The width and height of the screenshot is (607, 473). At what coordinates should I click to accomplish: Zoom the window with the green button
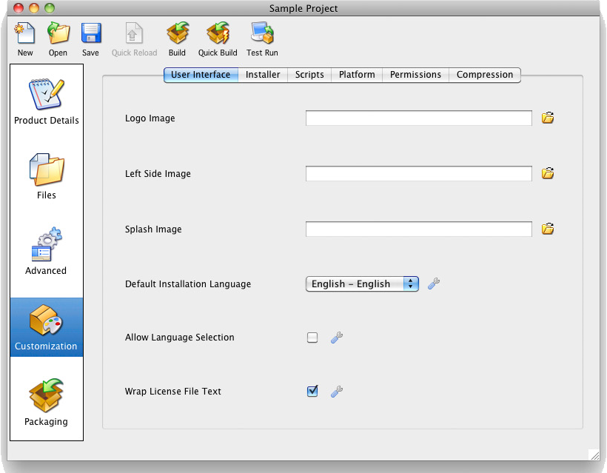pyautogui.click(x=50, y=7)
